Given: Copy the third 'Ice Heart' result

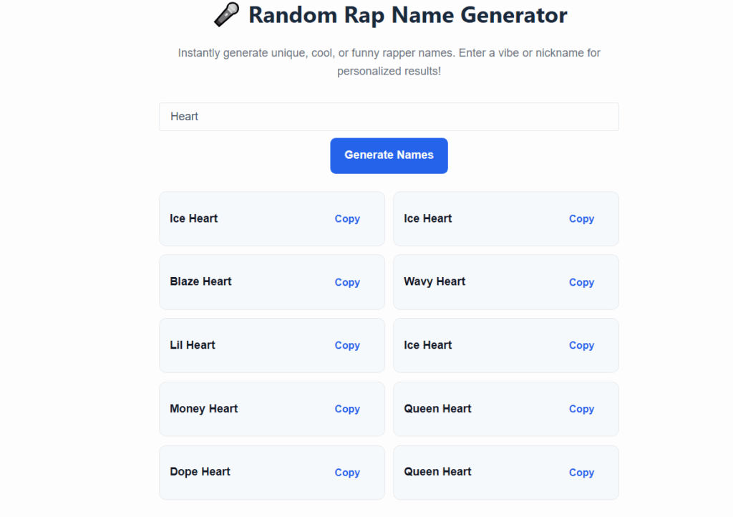Looking at the screenshot, I should (581, 345).
